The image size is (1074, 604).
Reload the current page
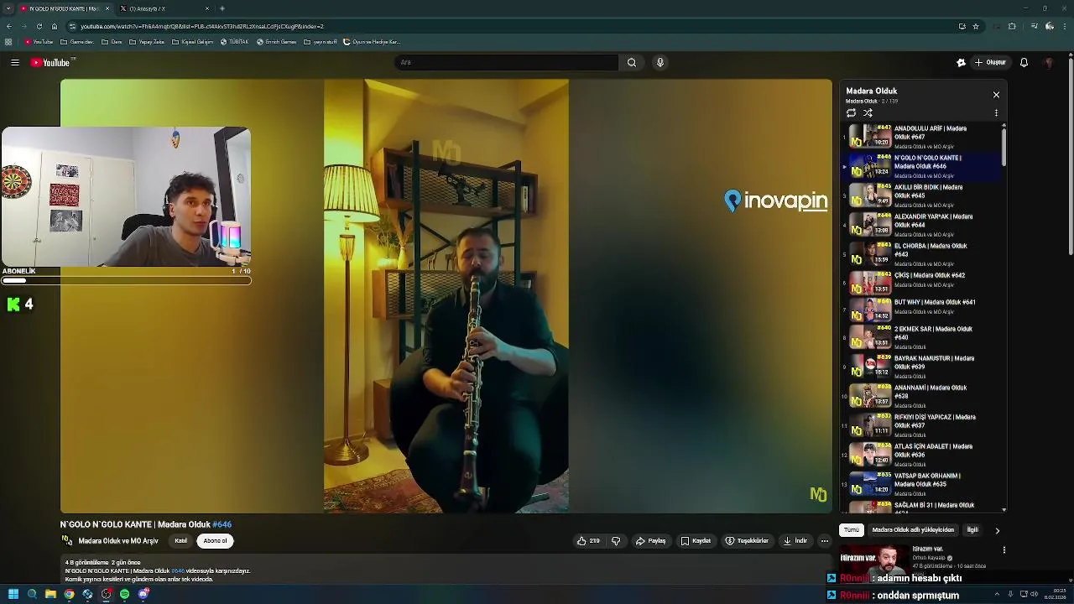click(x=39, y=26)
